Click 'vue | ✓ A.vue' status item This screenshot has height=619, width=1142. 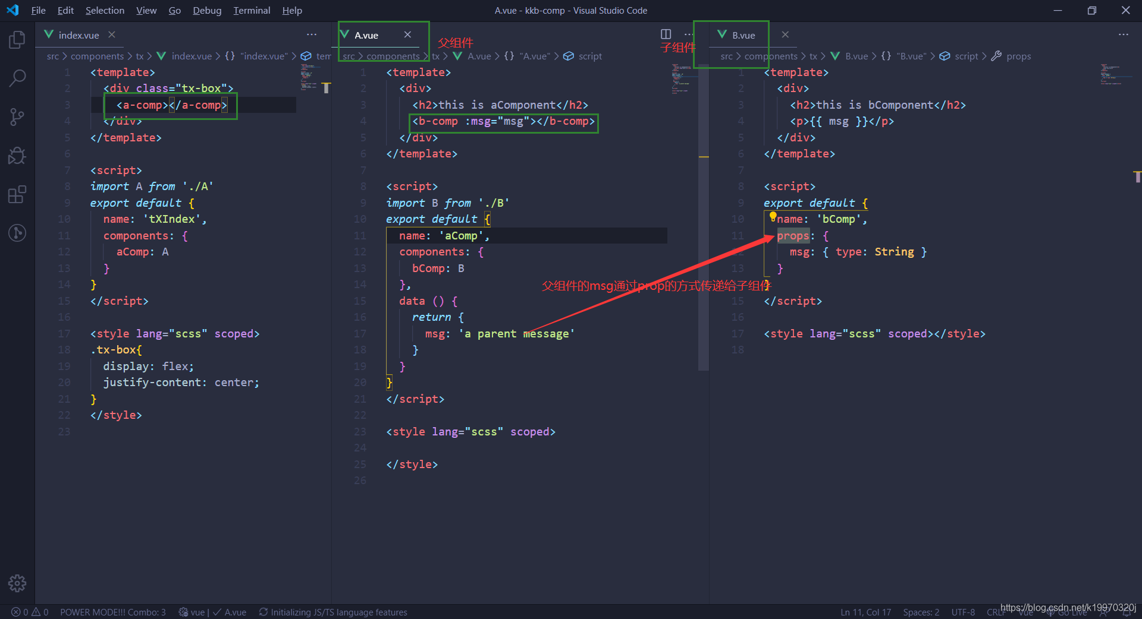pos(212,612)
